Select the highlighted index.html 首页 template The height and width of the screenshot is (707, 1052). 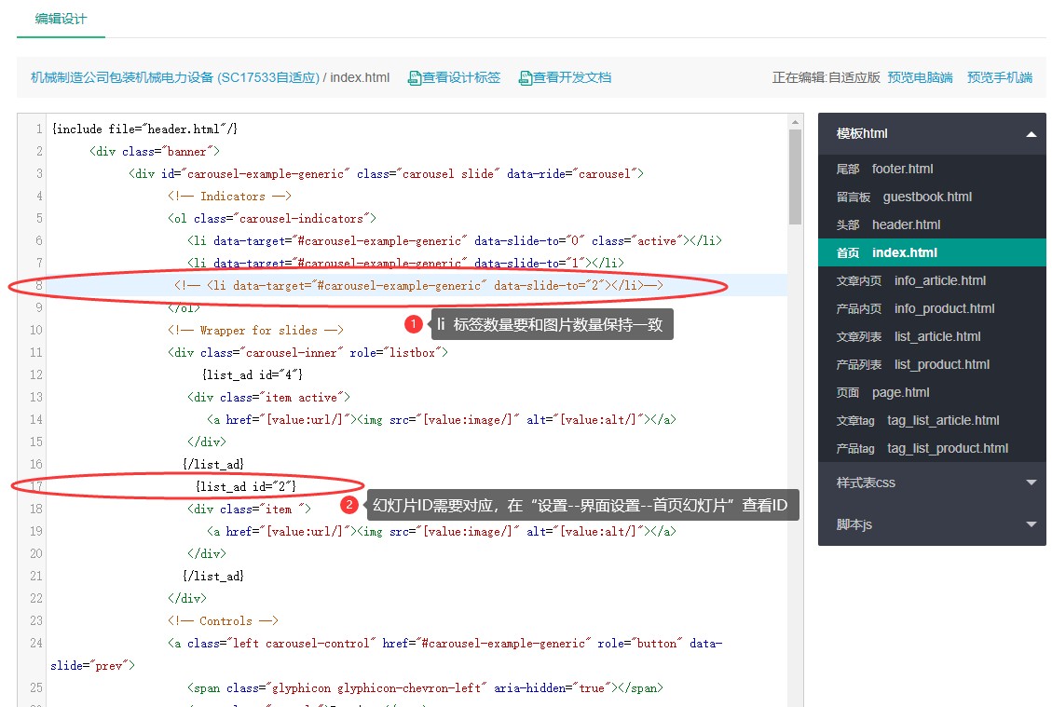tap(886, 252)
